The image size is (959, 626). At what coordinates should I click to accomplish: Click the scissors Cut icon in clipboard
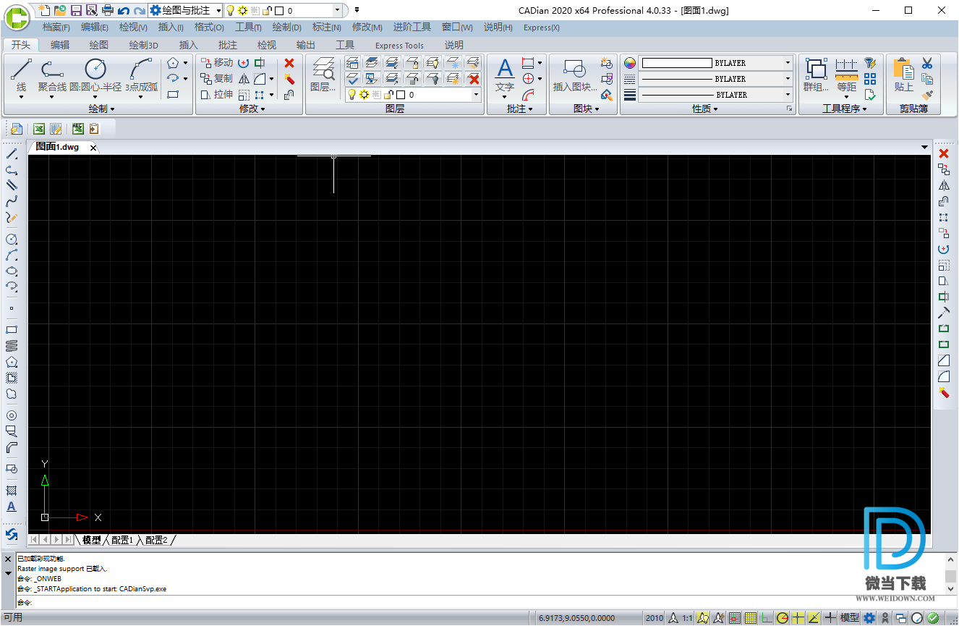coord(926,63)
